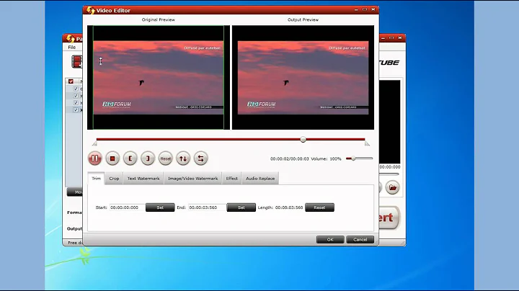Click the Volume: 100% label
This screenshot has width=519, height=291.
[326, 159]
